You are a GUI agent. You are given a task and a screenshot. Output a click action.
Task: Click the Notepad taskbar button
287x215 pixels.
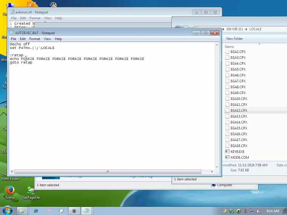point(87,211)
